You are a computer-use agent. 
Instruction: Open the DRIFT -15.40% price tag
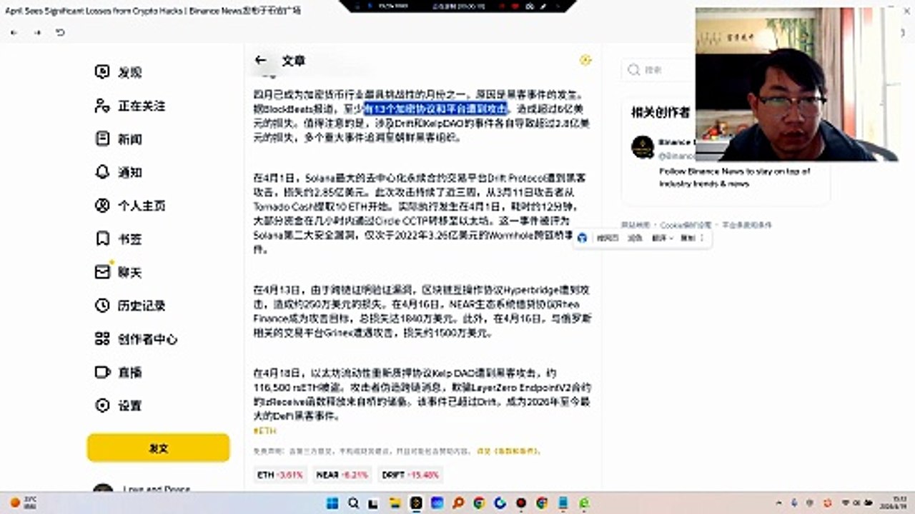pyautogui.click(x=410, y=475)
